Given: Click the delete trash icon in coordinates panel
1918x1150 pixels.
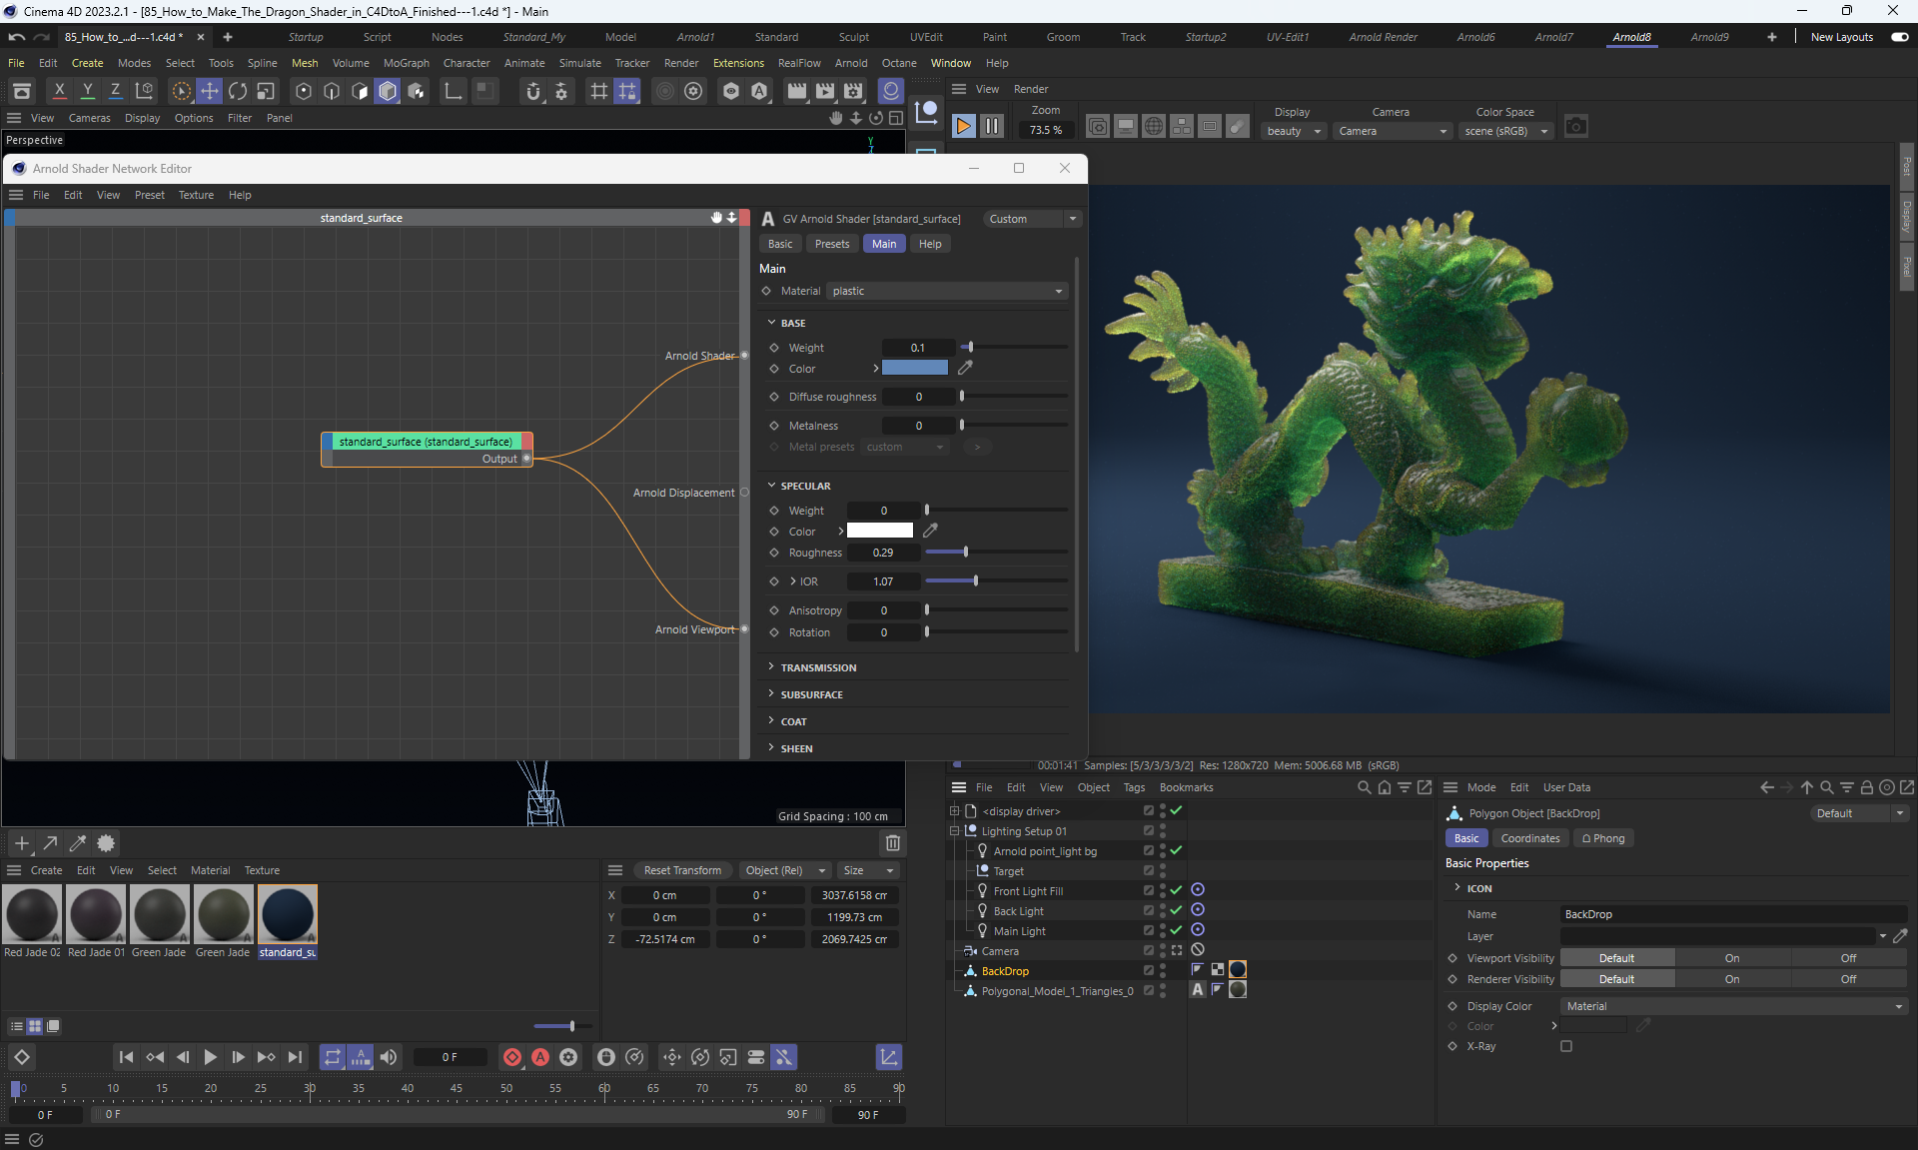Looking at the screenshot, I should click(893, 843).
